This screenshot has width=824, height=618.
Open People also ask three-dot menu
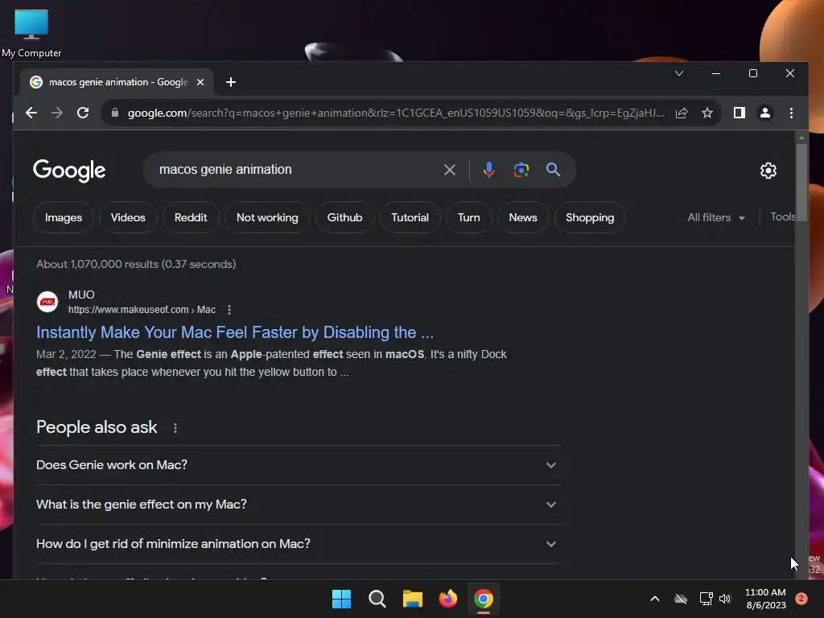[175, 428]
